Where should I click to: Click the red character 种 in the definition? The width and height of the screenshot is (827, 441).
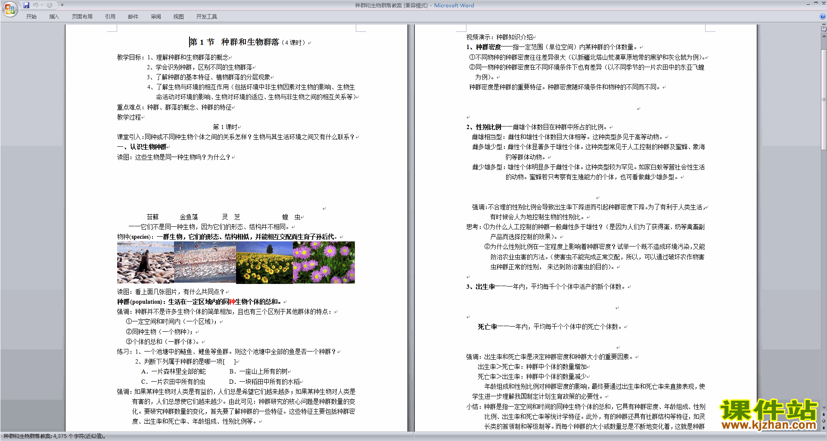pyautogui.click(x=233, y=302)
